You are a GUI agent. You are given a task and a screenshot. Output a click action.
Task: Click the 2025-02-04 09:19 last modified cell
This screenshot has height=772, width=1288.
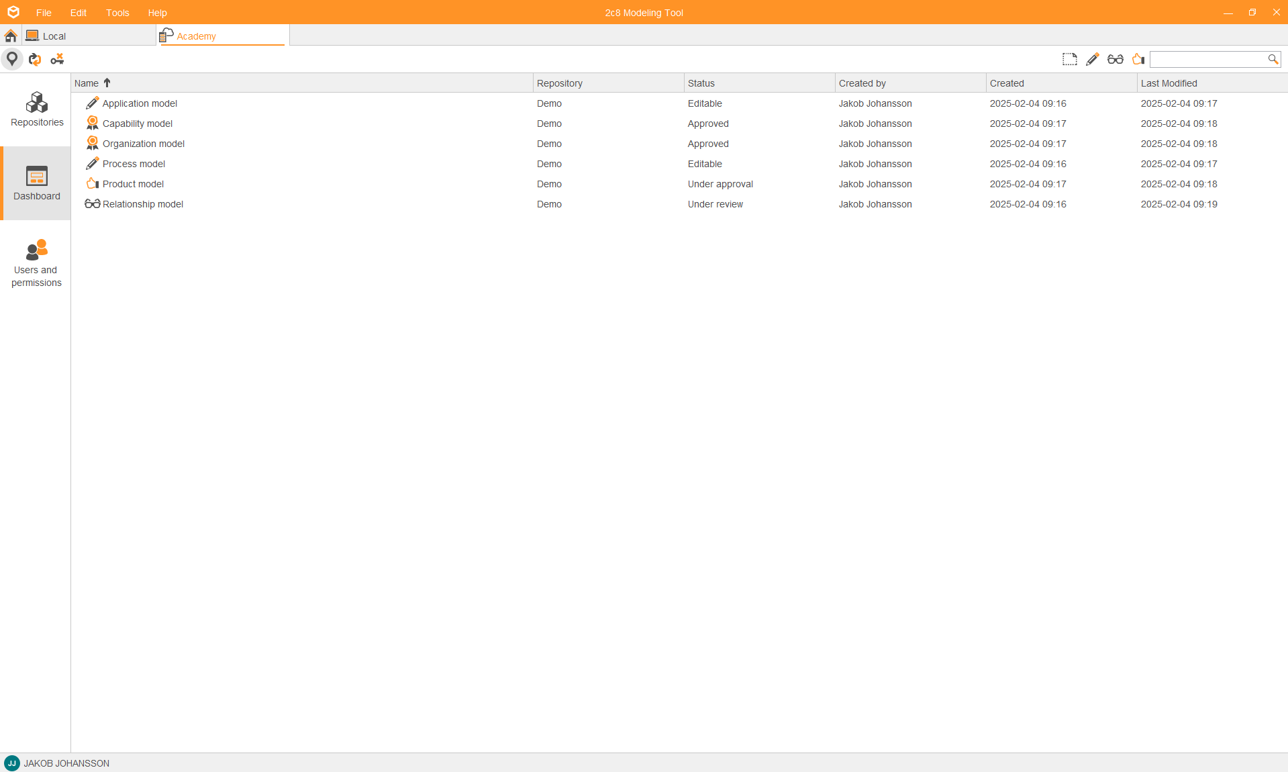1179,204
